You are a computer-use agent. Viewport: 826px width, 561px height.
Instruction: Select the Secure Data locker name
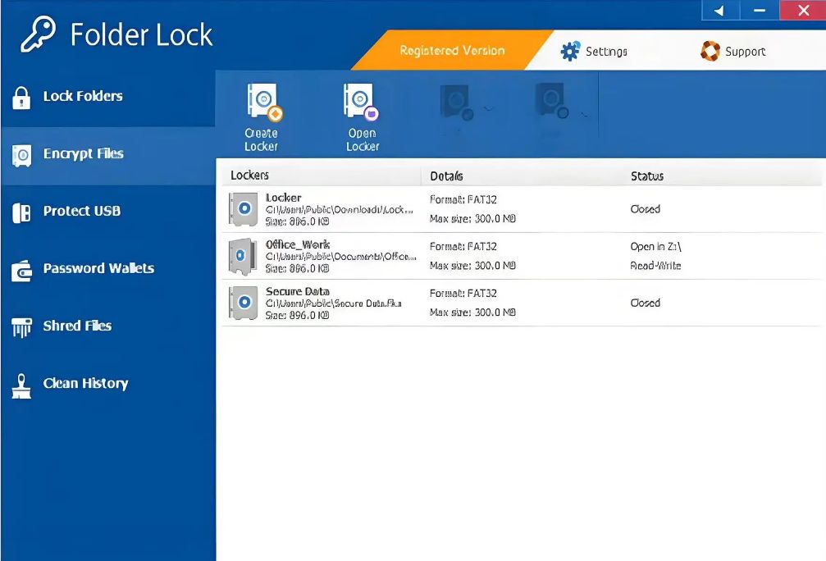[x=298, y=291]
